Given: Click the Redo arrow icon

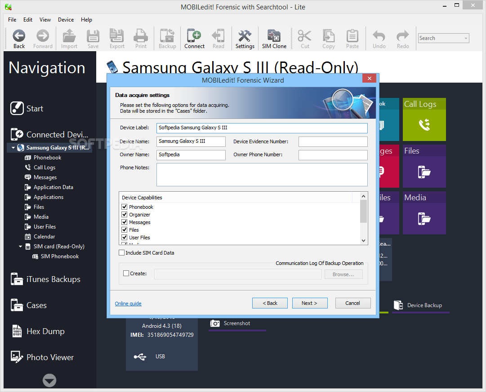Looking at the screenshot, I should click(x=403, y=39).
